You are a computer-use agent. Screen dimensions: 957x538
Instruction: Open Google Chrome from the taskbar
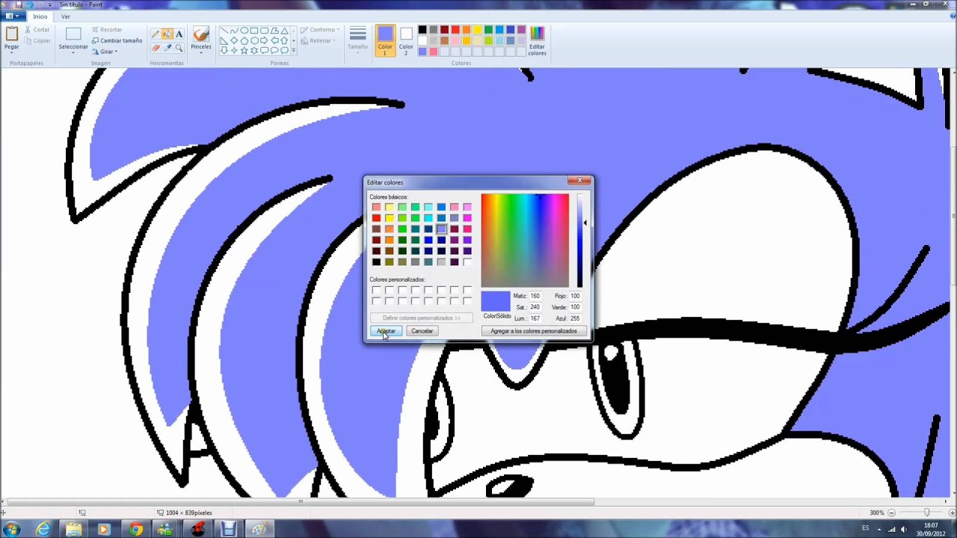135,529
